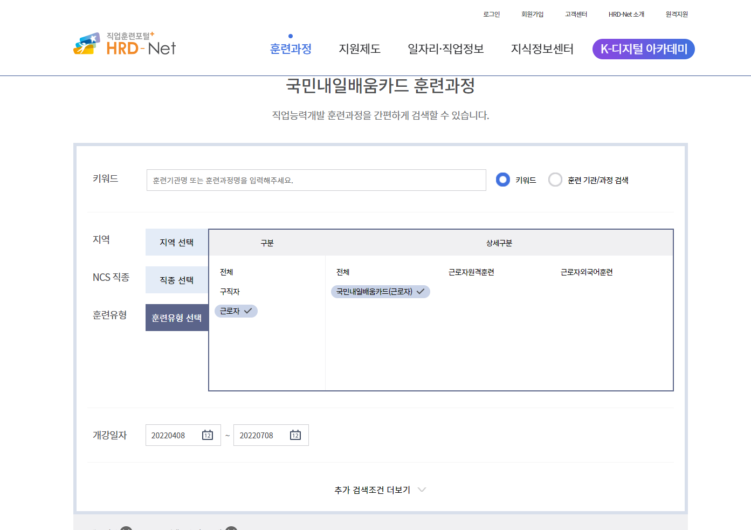This screenshot has height=530, width=751.
Task: Choose 구직자 in 구분 list
Action: (x=230, y=292)
